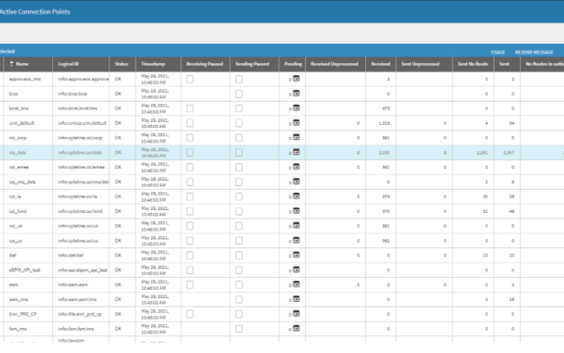This screenshot has width=564, height=353.
Task: Click logical ID infor.eam.eam
Action: (x=73, y=285)
